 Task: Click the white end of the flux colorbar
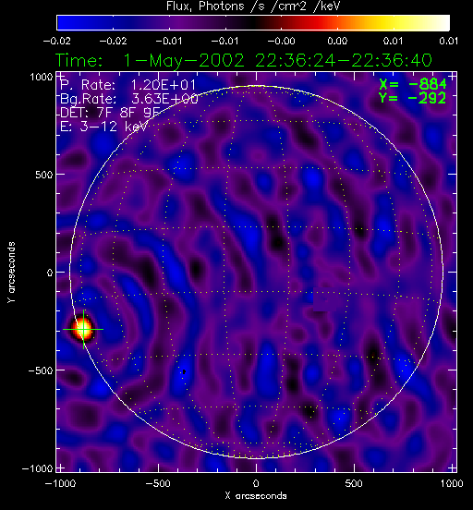point(443,23)
